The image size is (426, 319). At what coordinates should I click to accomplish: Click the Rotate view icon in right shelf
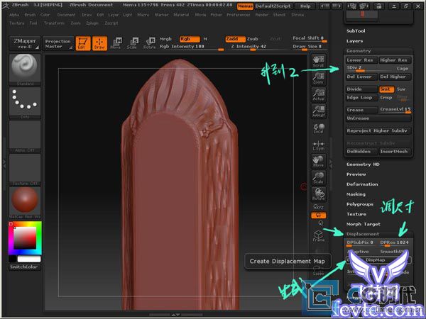[318, 194]
